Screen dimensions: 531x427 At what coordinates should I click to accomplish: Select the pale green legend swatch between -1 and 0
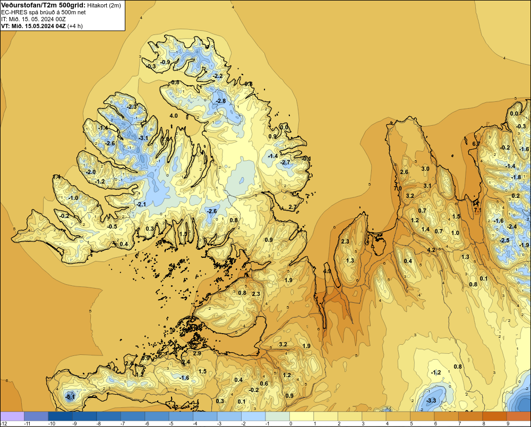coord(277,416)
